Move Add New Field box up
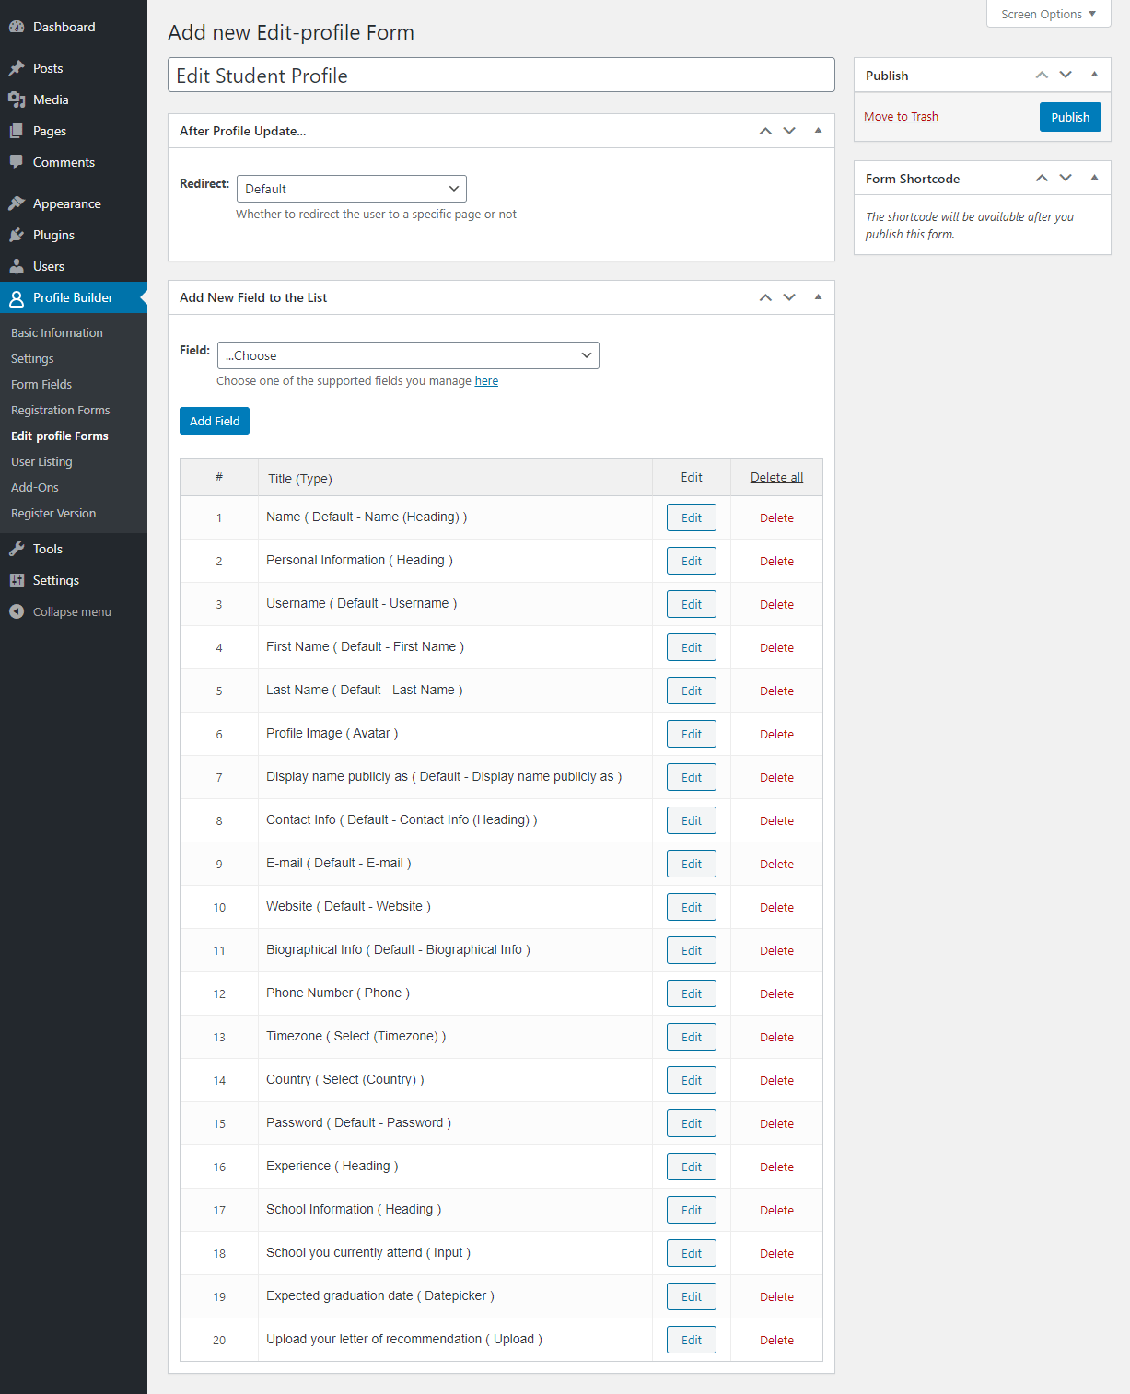1130x1394 pixels. click(765, 297)
